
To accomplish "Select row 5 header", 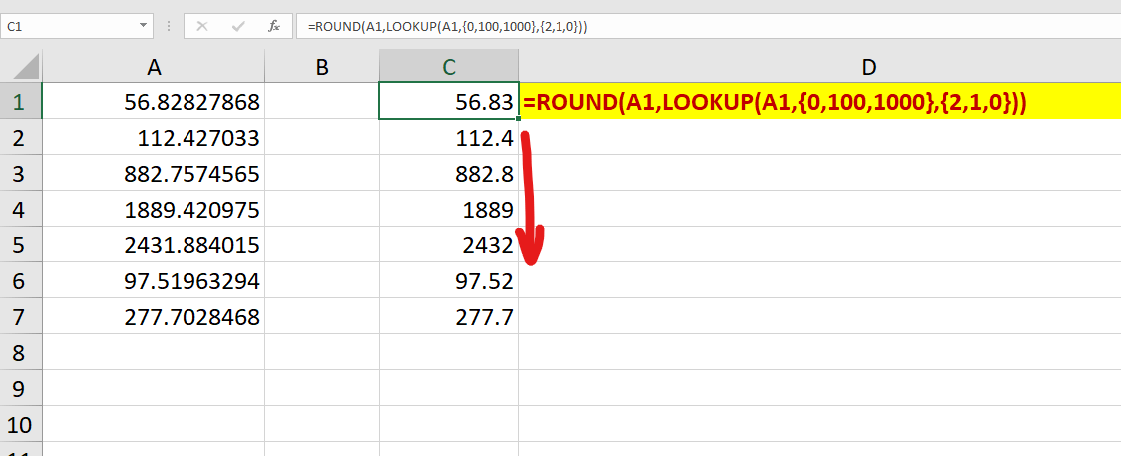I will (x=21, y=244).
